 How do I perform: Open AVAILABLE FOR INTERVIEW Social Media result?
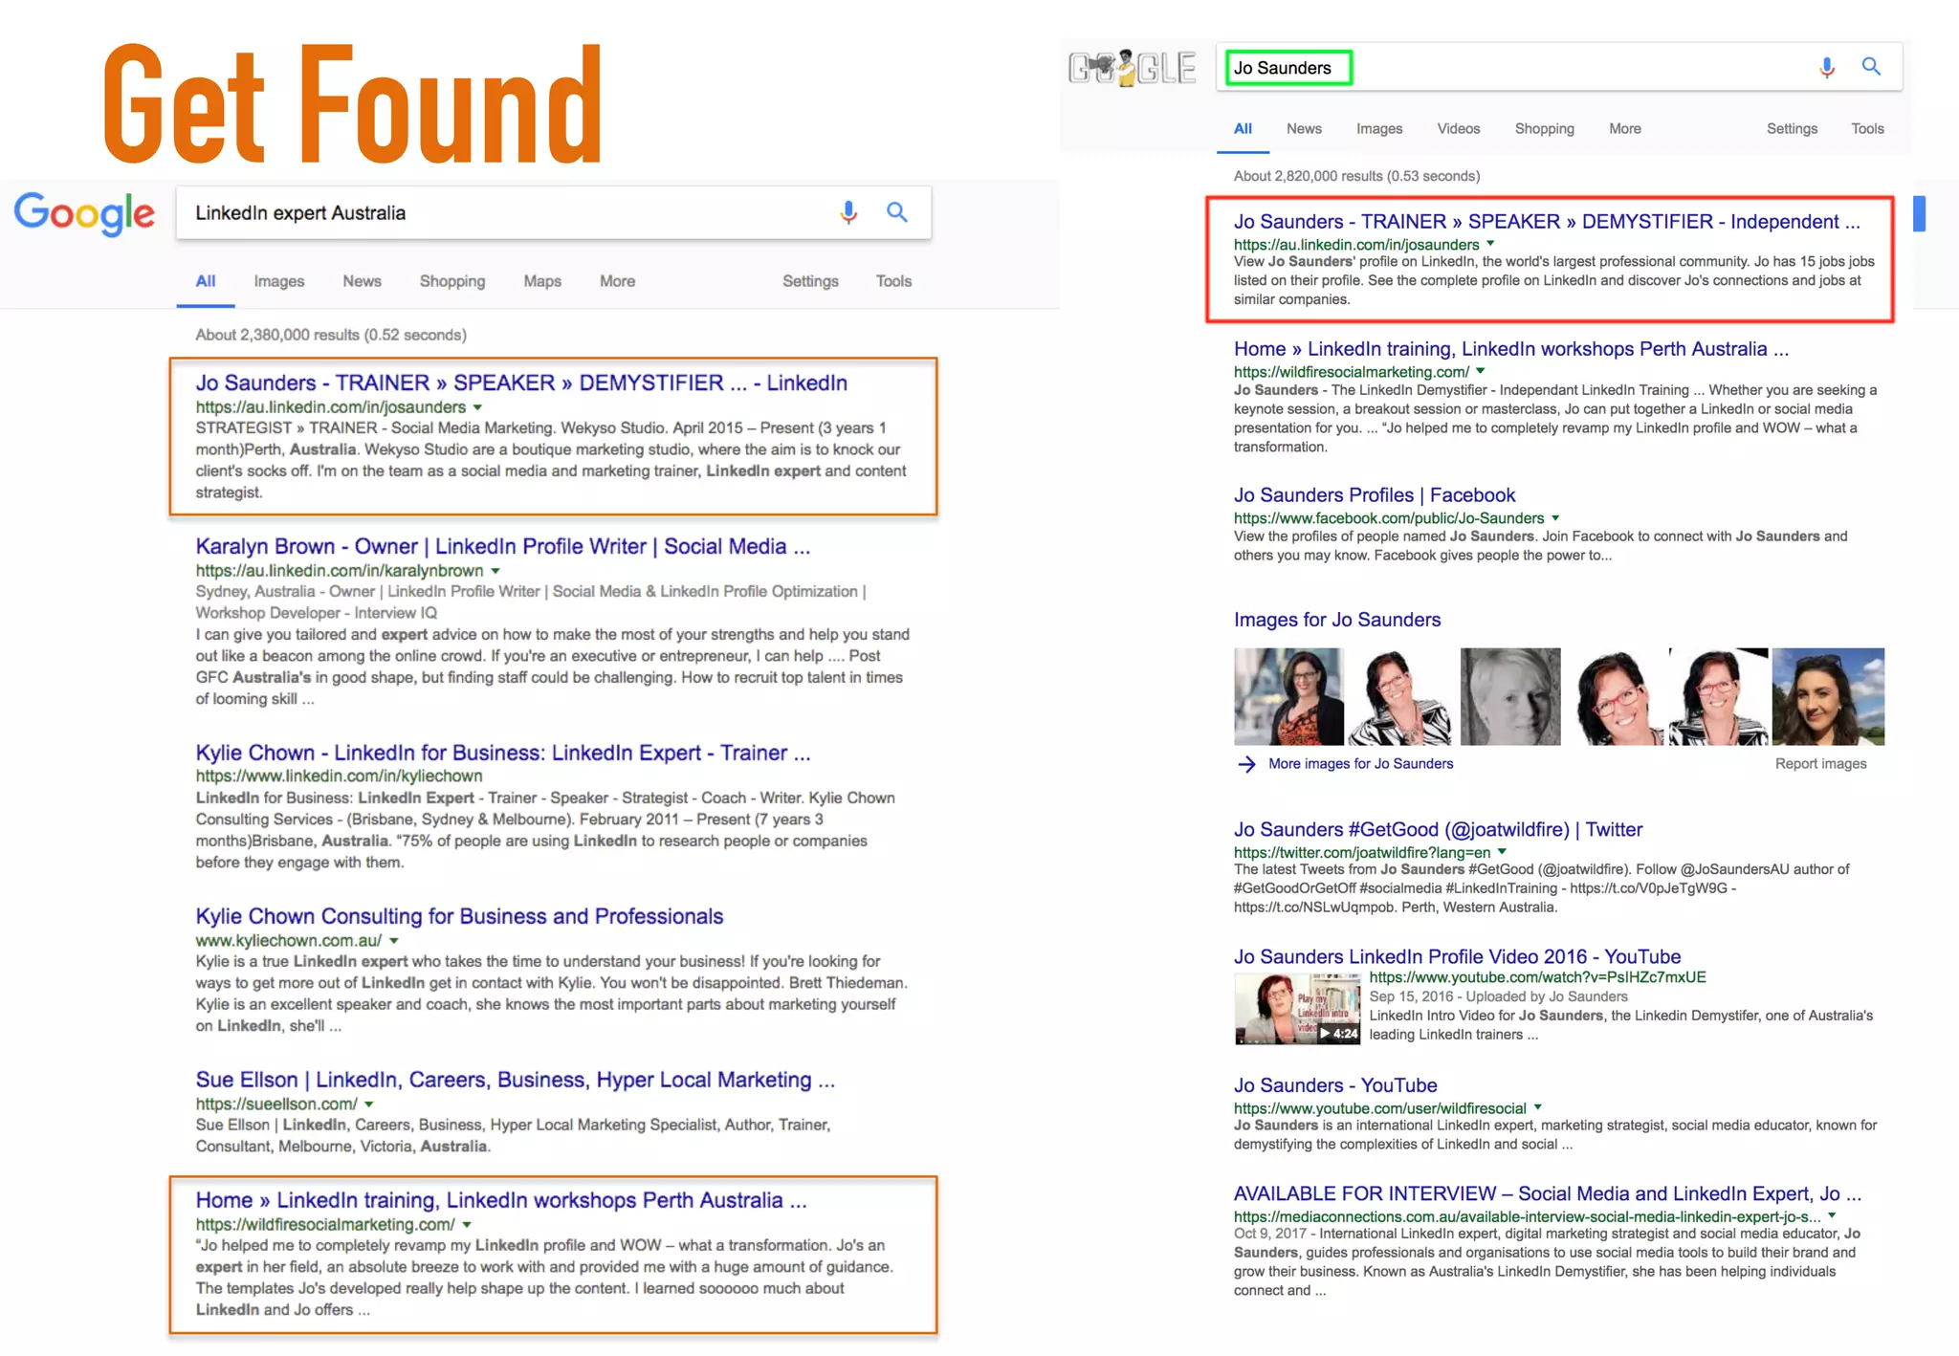point(1547,1194)
